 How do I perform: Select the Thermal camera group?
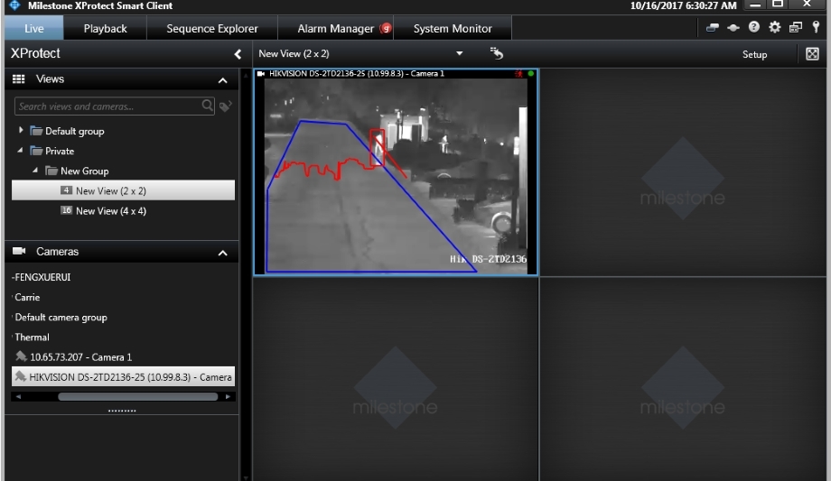coord(32,338)
